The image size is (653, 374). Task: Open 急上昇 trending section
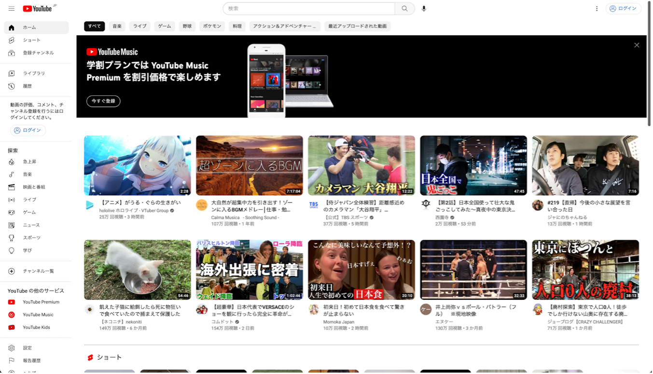[x=29, y=162]
